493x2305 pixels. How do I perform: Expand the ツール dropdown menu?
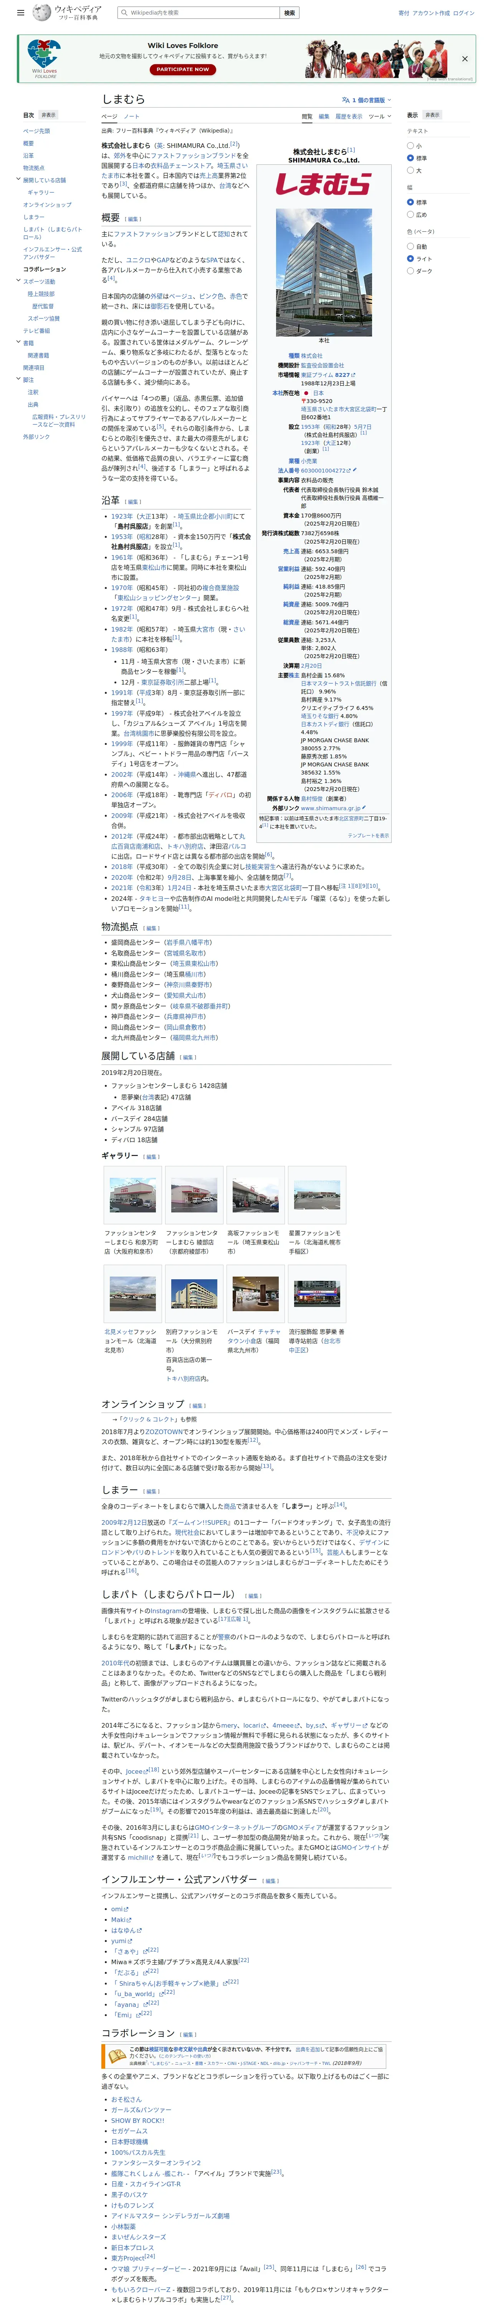coord(379,116)
